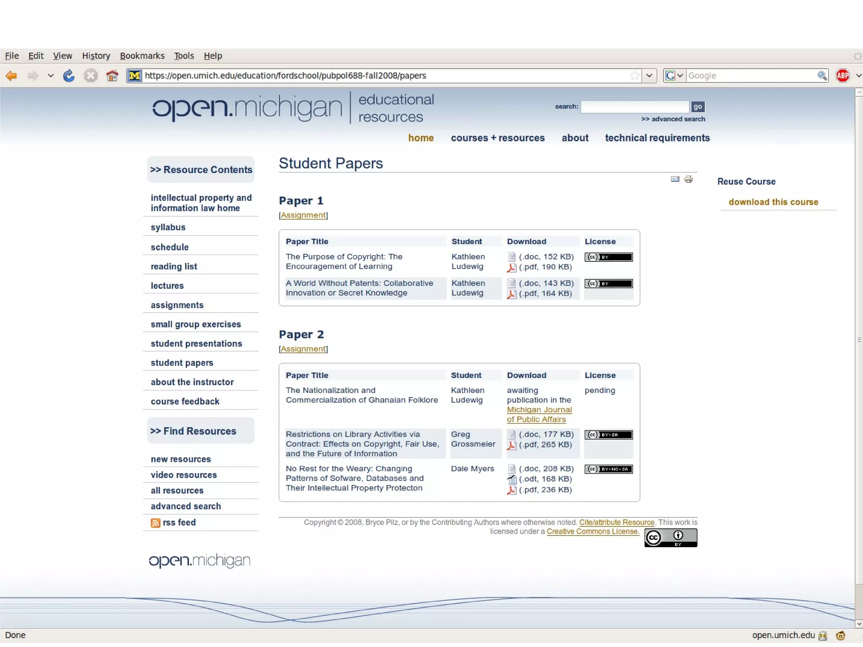
Task: Download the 190 KB pdf icon
Action: pos(512,267)
